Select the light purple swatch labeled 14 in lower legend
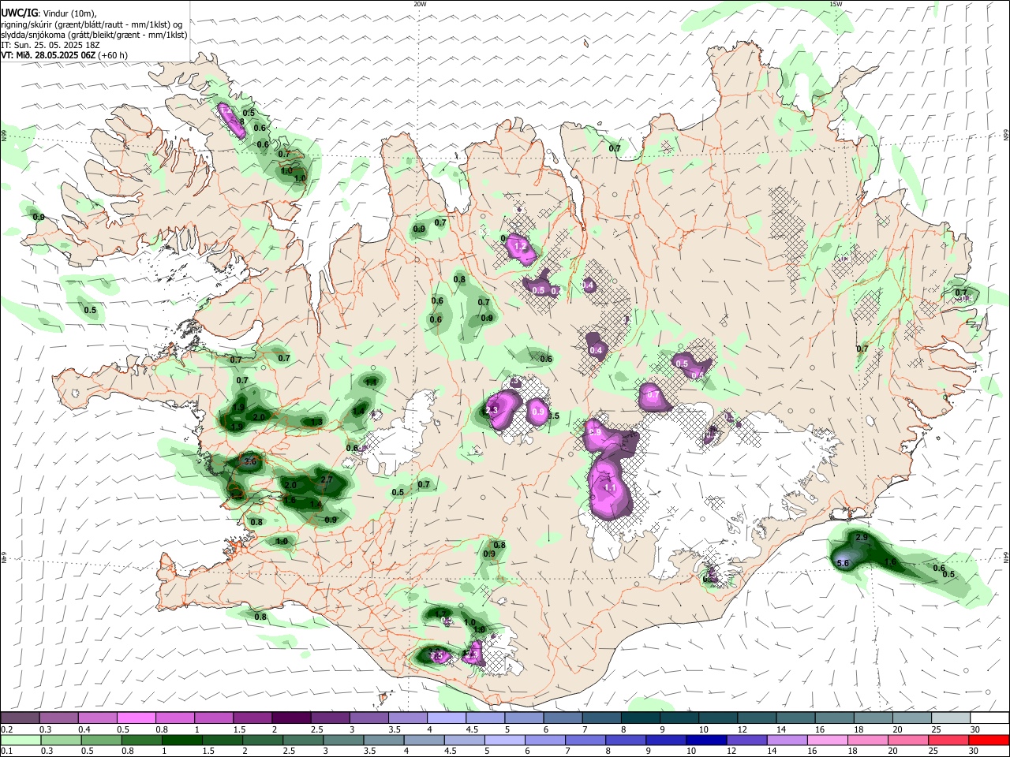Image resolution: width=1010 pixels, height=757 pixels. click(x=786, y=740)
